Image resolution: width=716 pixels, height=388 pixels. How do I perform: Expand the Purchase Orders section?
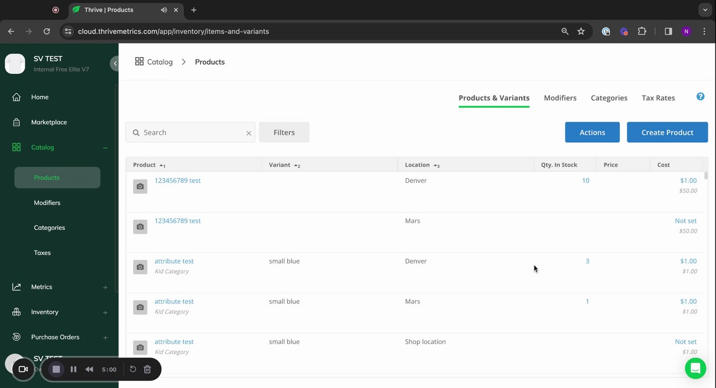pos(105,337)
